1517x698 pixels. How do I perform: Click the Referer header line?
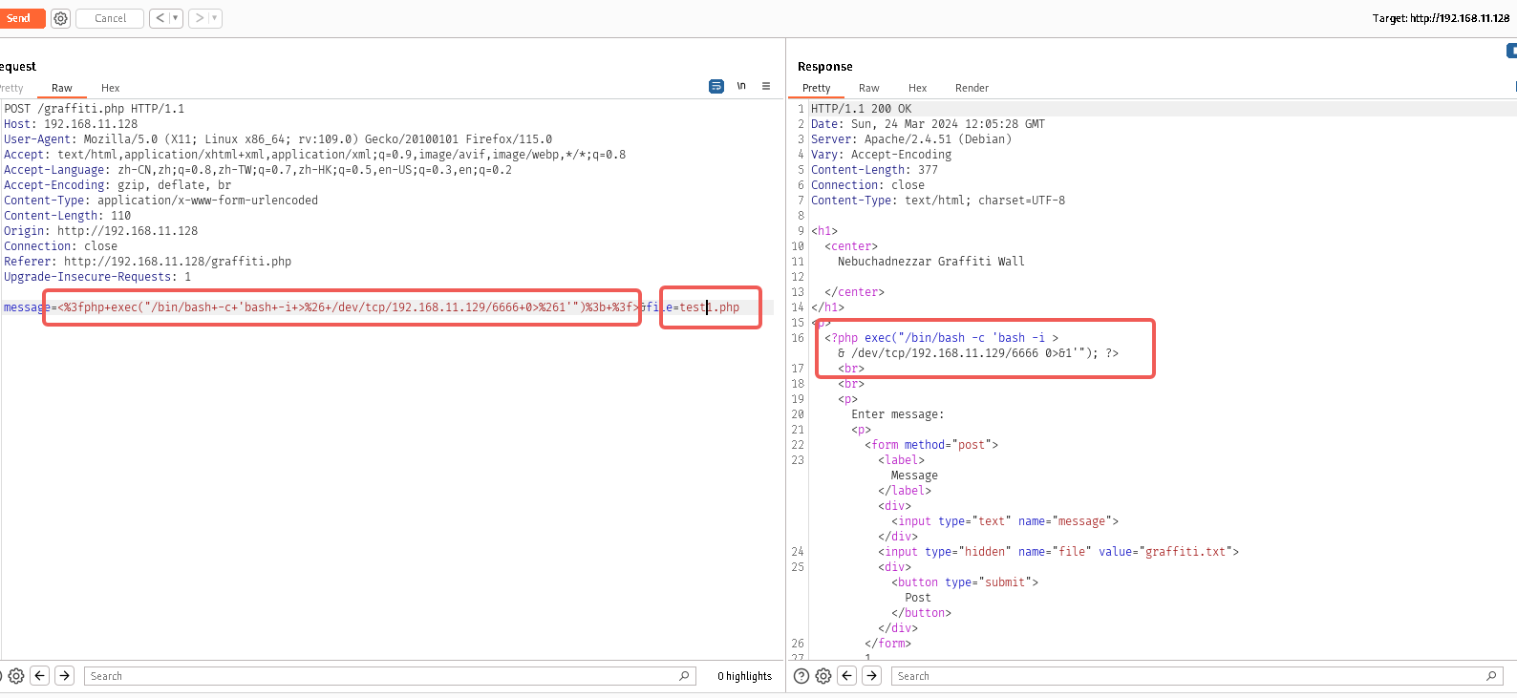(148, 262)
